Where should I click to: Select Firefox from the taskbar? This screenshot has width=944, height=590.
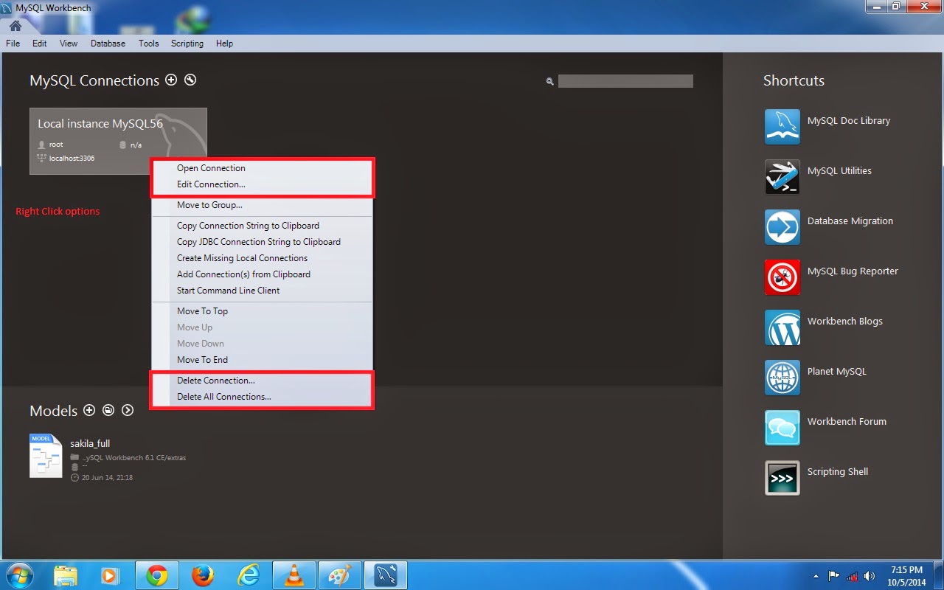[x=203, y=575]
